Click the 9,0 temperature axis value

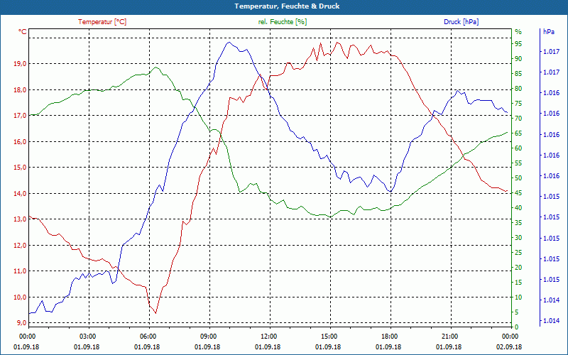tap(22, 323)
